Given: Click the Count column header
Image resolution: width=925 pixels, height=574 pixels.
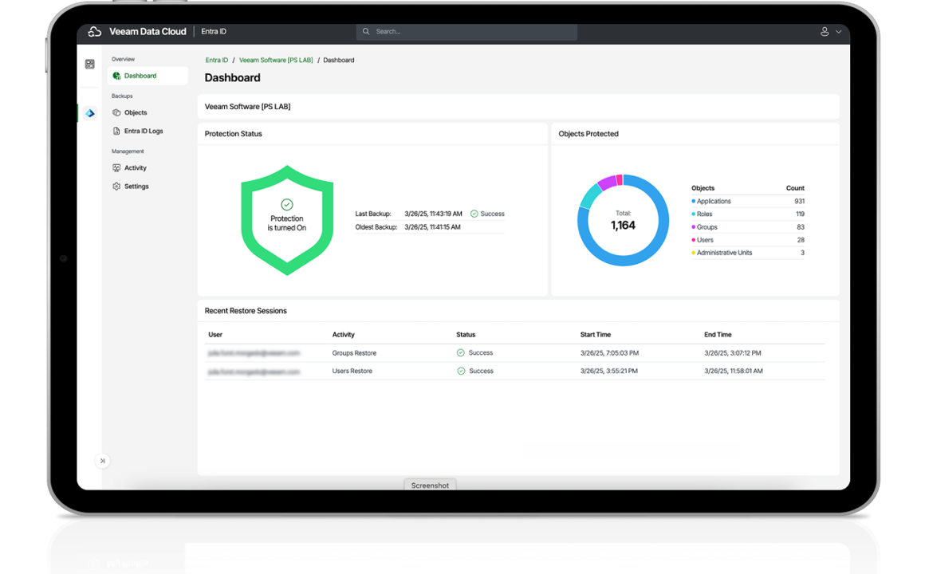Looking at the screenshot, I should click(x=795, y=188).
